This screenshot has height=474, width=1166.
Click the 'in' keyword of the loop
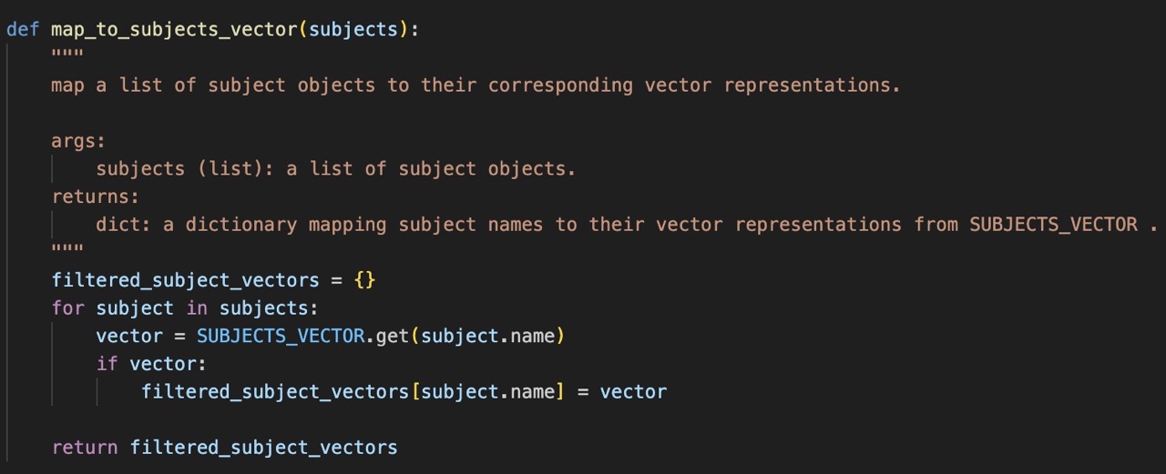pos(197,308)
